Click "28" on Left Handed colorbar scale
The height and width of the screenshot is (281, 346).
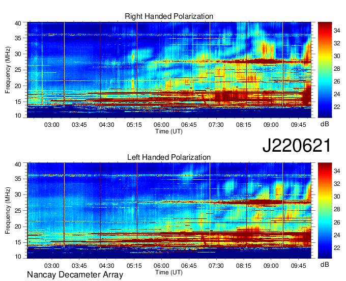(x=337, y=209)
